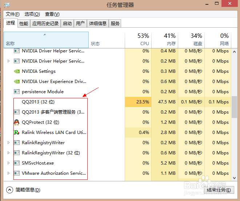Click the NVIDIA Settings process icon

tap(17, 71)
